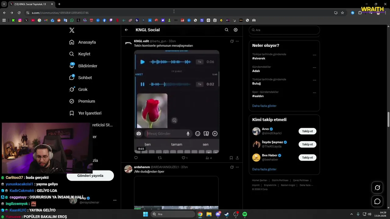Click the Gönderi yayınla button
The height and width of the screenshot is (219, 390).
click(x=90, y=176)
